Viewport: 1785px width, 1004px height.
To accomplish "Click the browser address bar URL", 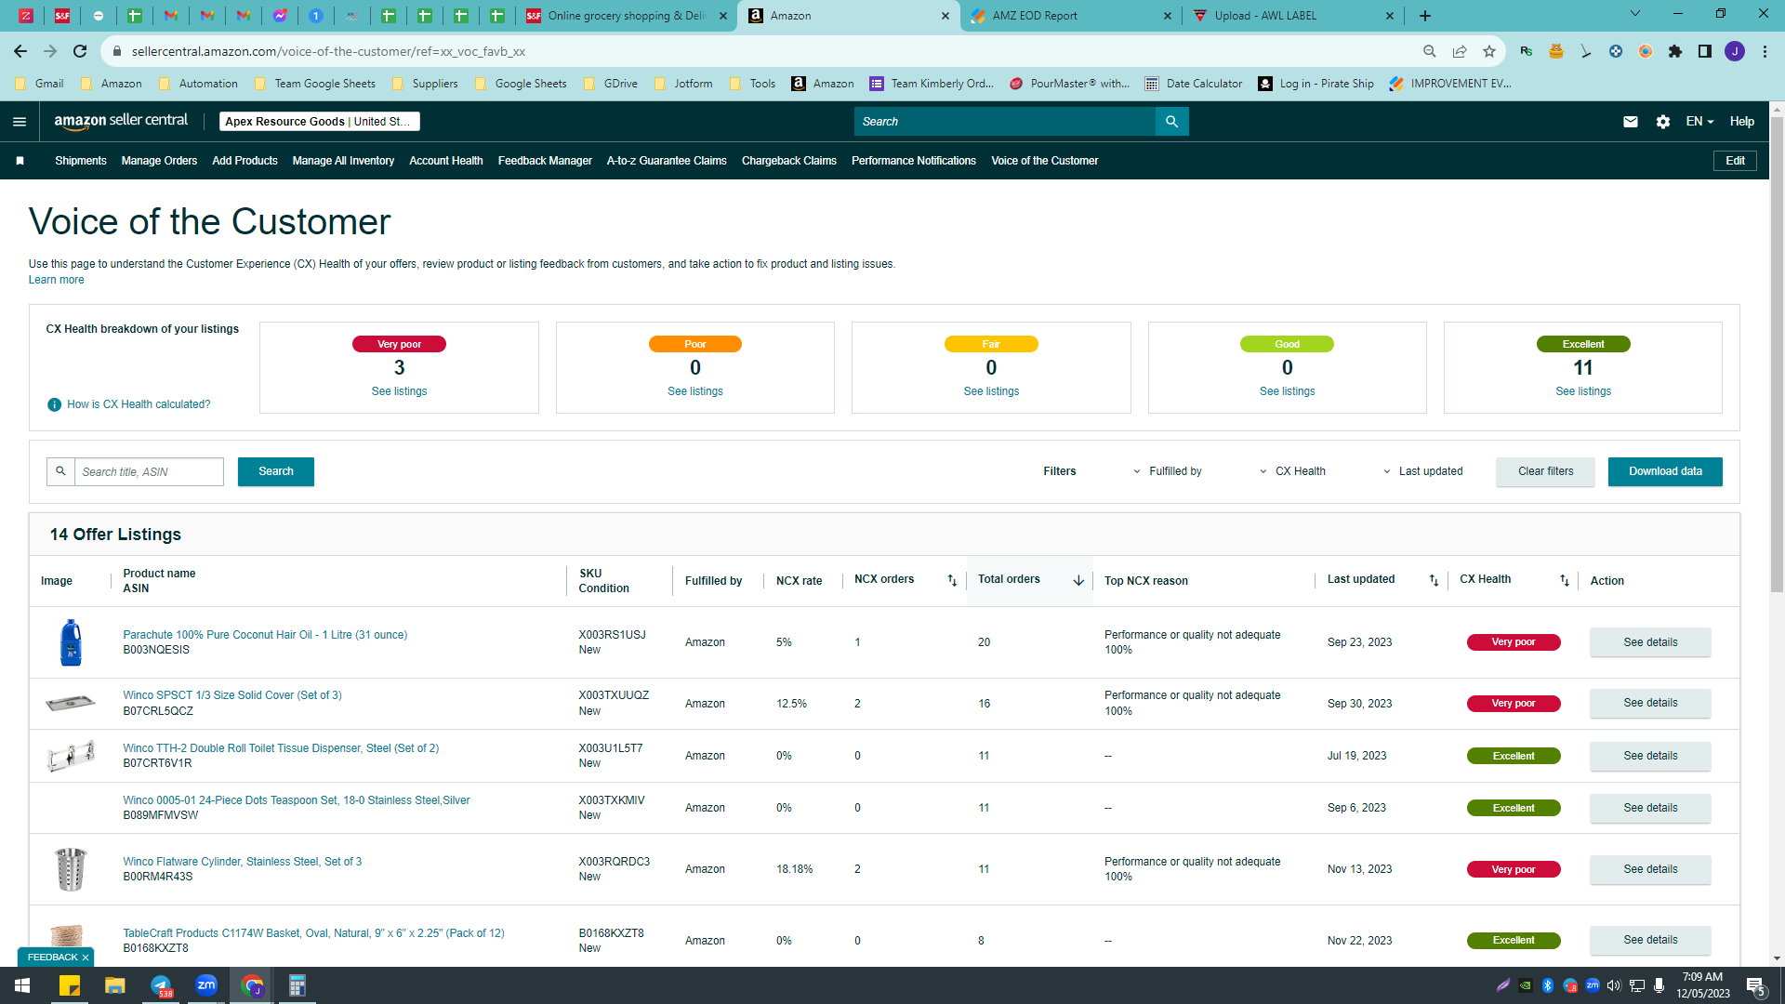I will [x=328, y=51].
